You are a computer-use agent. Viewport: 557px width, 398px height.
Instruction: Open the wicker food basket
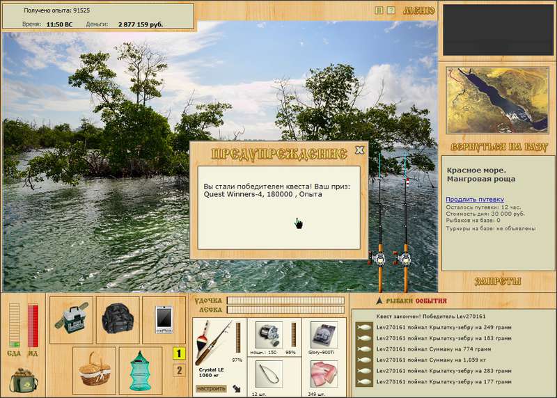pos(94,370)
